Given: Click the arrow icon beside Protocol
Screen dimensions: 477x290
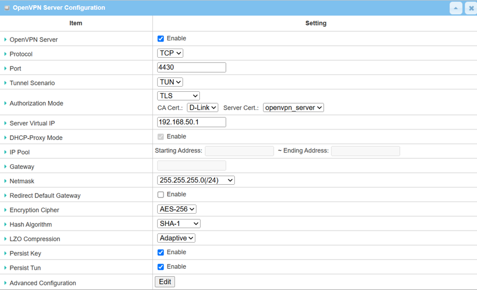Looking at the screenshot, I should click(x=5, y=54).
